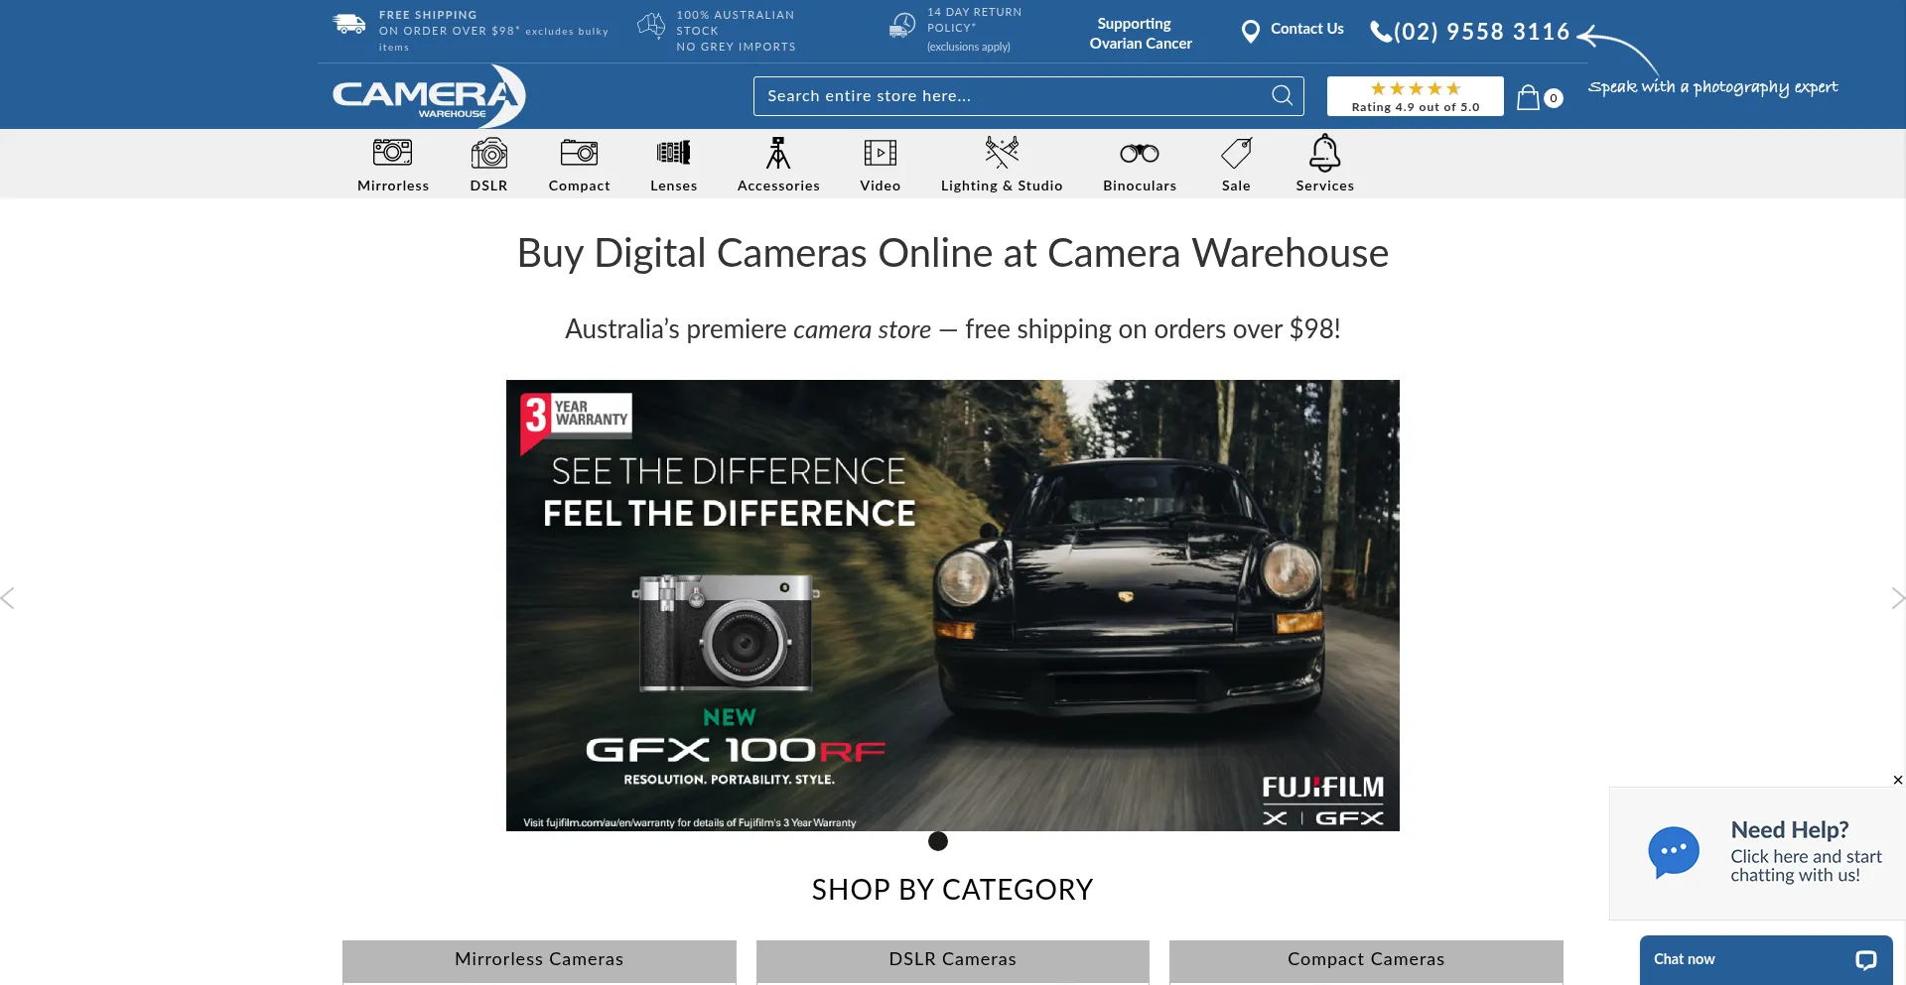Open the Need Help chat bubble icon
Image resolution: width=1906 pixels, height=985 pixels.
click(x=1674, y=851)
